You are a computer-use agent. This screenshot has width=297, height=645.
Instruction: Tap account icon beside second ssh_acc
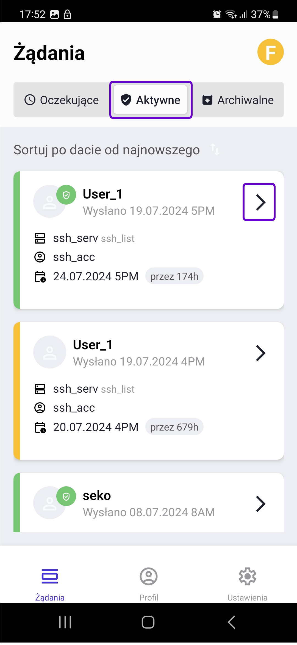pos(40,408)
